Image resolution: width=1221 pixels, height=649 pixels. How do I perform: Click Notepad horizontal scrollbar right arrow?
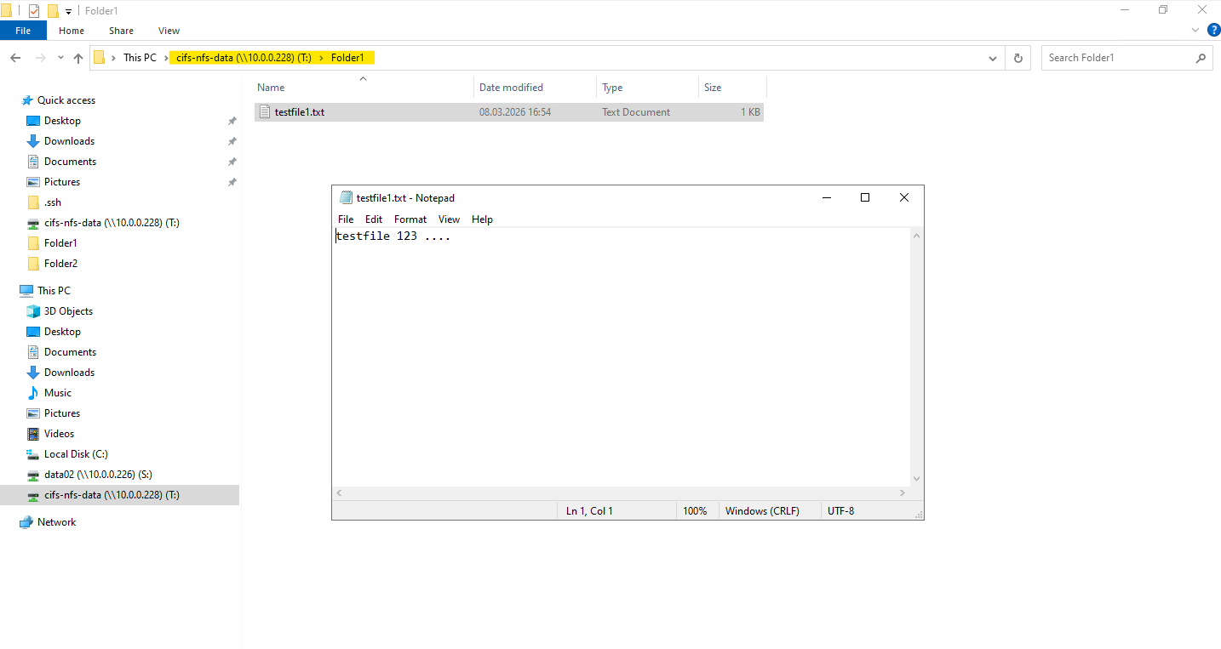click(x=903, y=492)
